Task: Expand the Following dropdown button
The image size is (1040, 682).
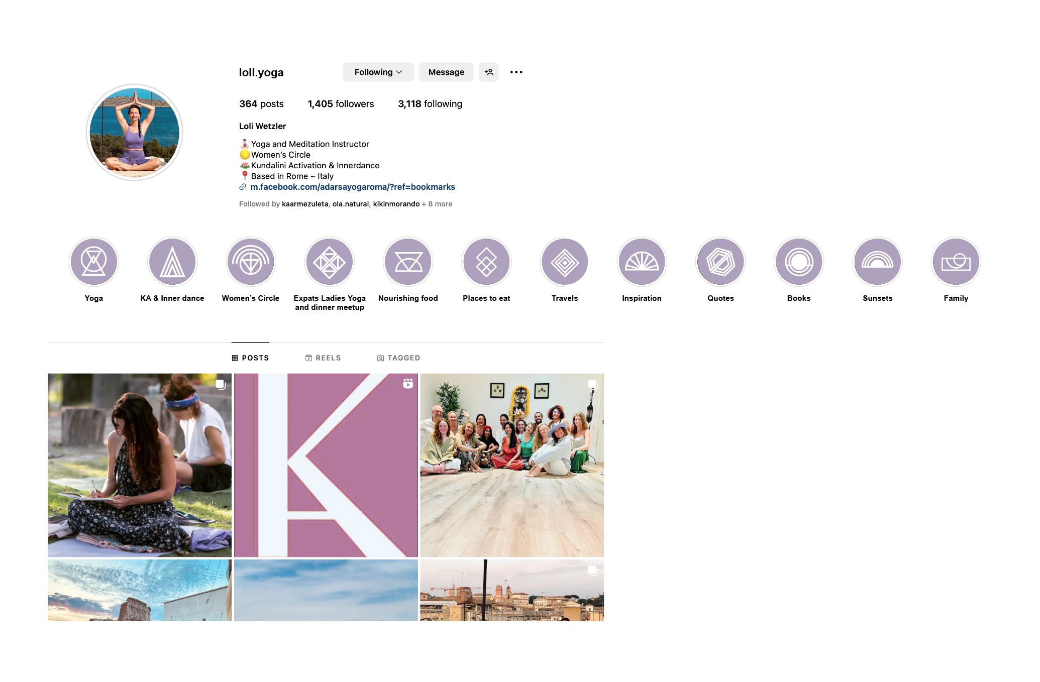Action: (378, 72)
